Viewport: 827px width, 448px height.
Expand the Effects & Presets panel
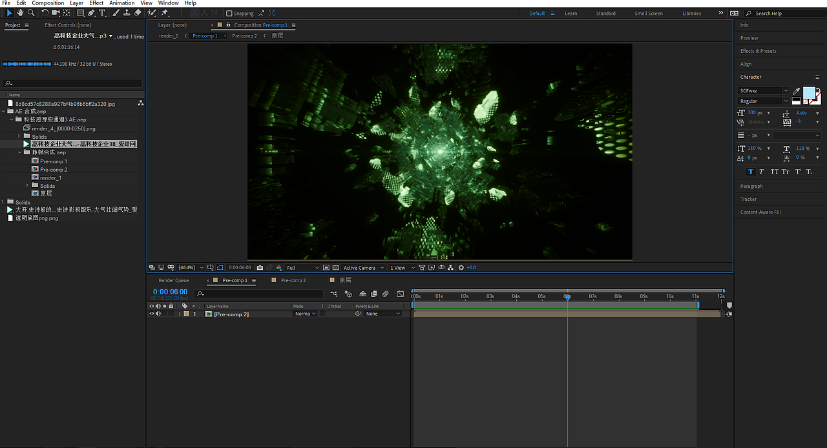[759, 51]
